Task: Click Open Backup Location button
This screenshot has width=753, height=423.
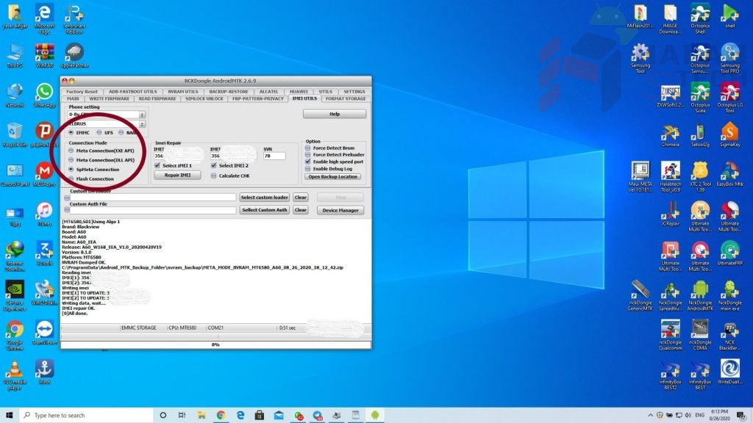Action: click(x=333, y=177)
